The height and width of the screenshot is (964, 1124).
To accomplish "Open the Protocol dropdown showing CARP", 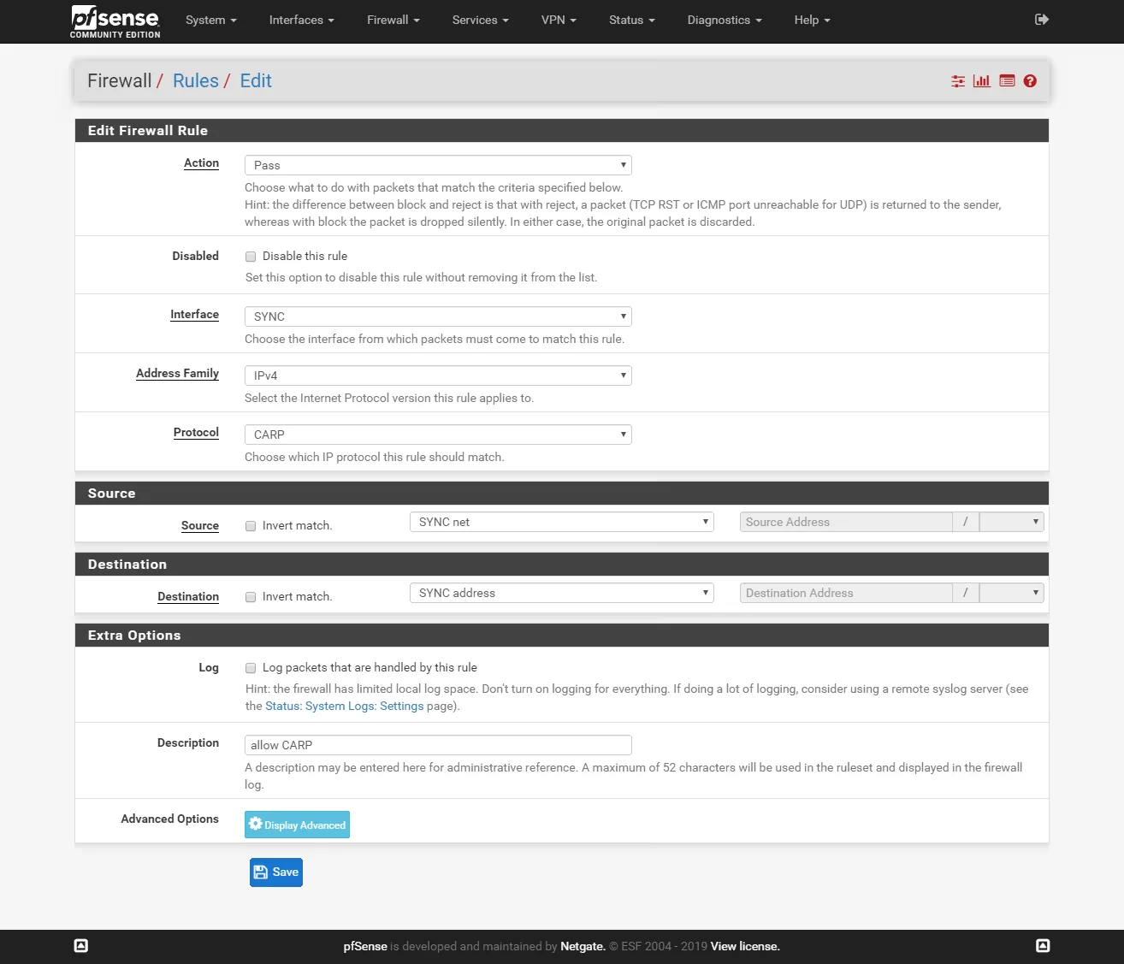I will 437,434.
